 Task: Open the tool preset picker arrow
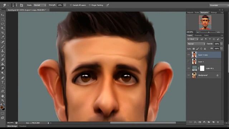[x=8, y=5]
